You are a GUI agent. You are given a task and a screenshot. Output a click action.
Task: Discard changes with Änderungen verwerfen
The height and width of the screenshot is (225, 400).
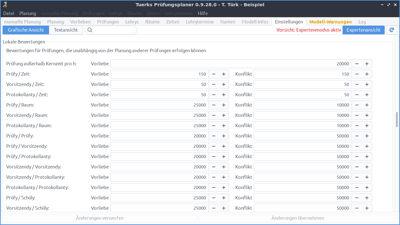click(x=99, y=218)
